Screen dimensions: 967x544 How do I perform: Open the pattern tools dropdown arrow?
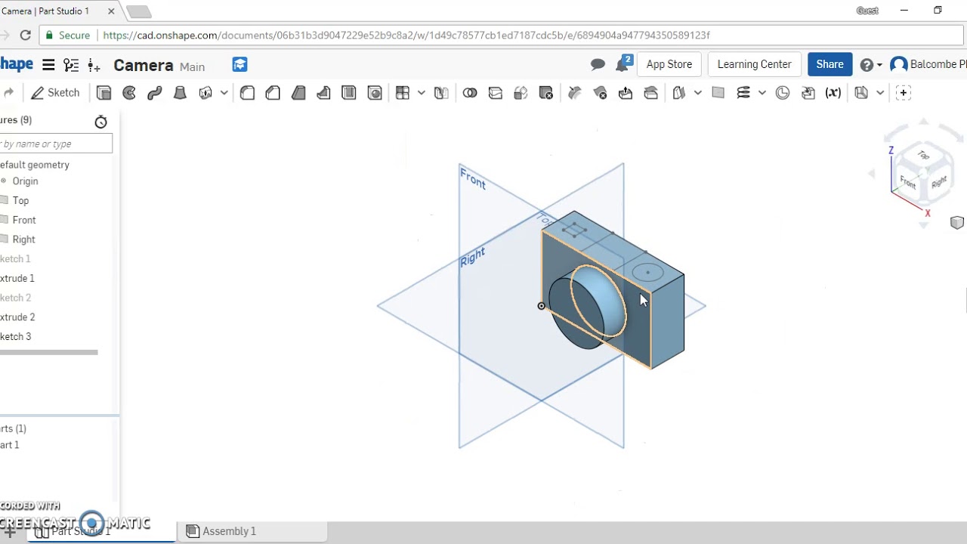coord(422,93)
